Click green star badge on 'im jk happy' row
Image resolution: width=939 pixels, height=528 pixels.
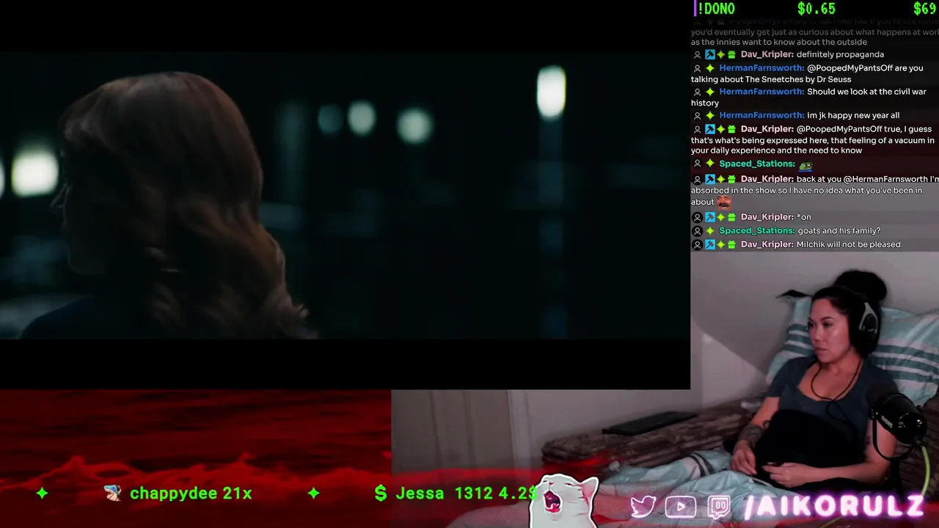click(x=710, y=116)
